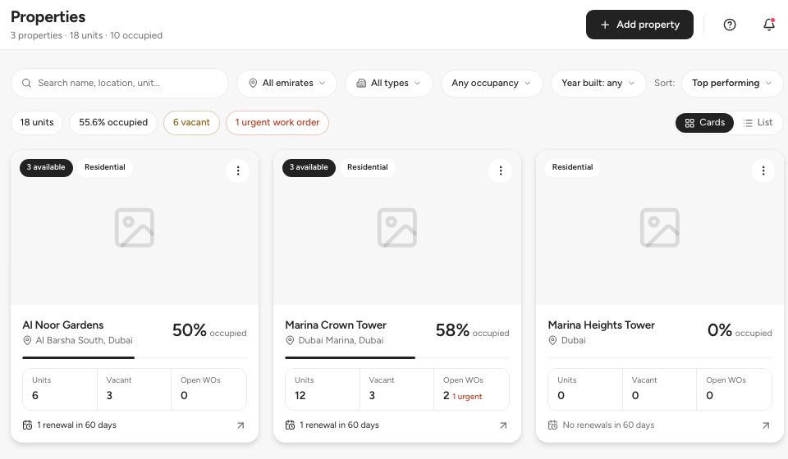This screenshot has width=788, height=459.
Task: Click 1 urgent label in Open WOs
Action: tap(467, 397)
